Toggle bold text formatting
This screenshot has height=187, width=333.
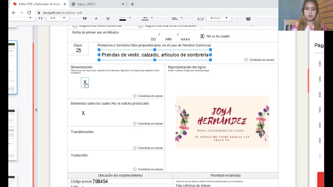(x=85, y=18)
